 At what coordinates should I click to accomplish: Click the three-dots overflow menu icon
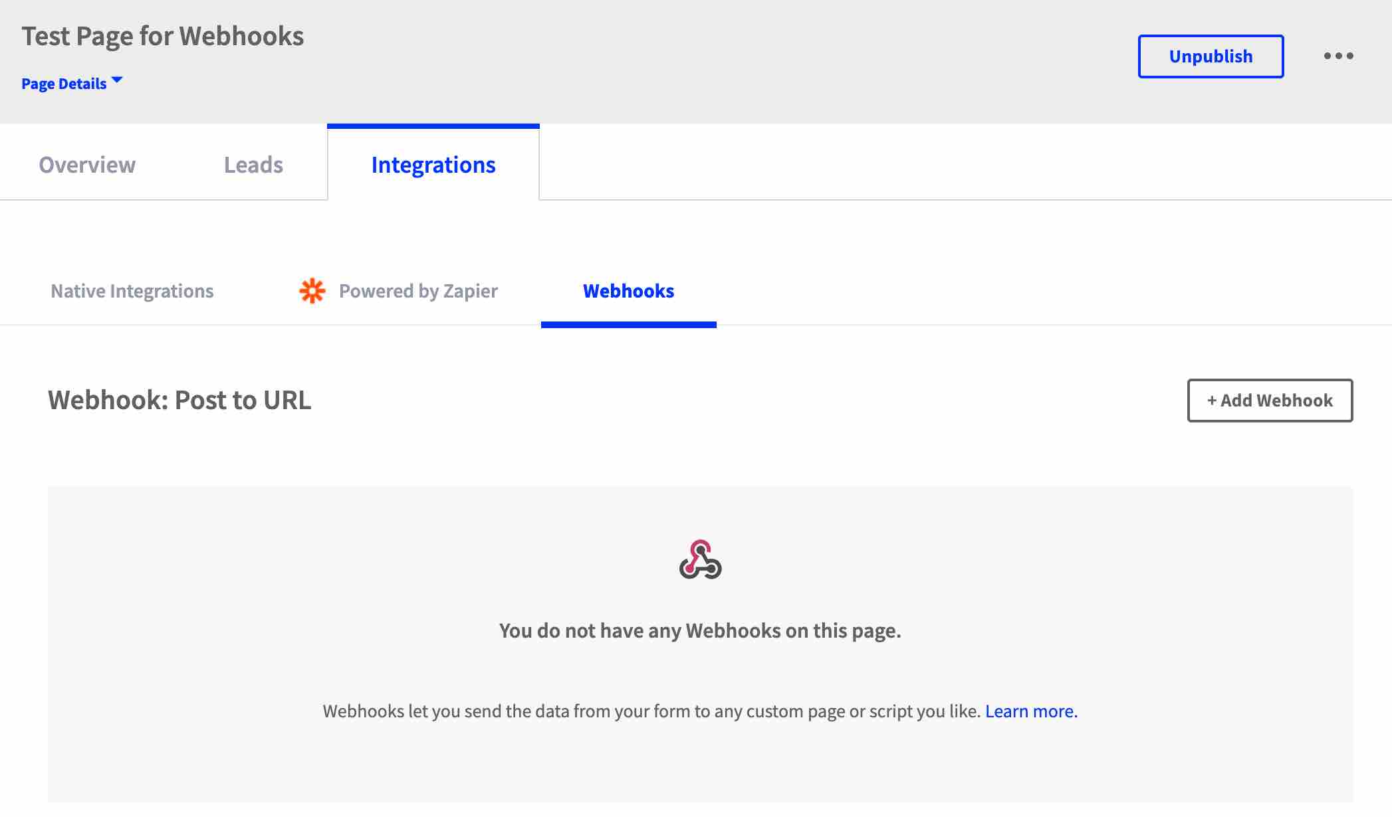[x=1340, y=55]
